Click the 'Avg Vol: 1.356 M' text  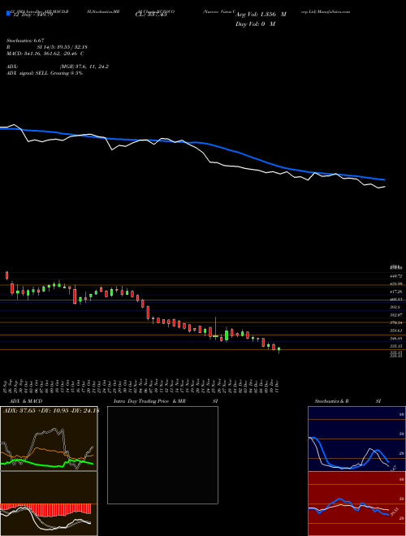261,15
